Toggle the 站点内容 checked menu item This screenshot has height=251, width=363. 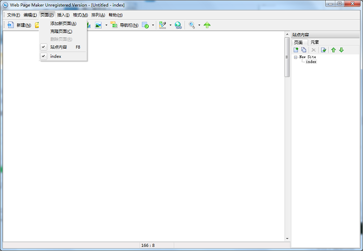[x=59, y=47]
